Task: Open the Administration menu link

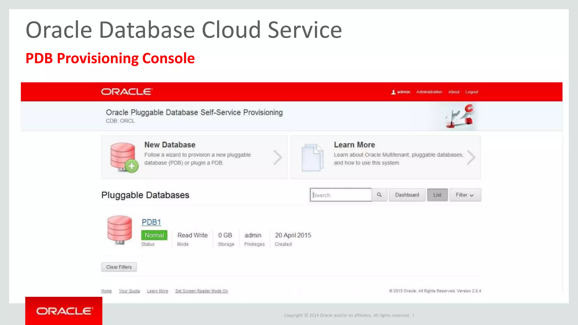Action: click(429, 92)
